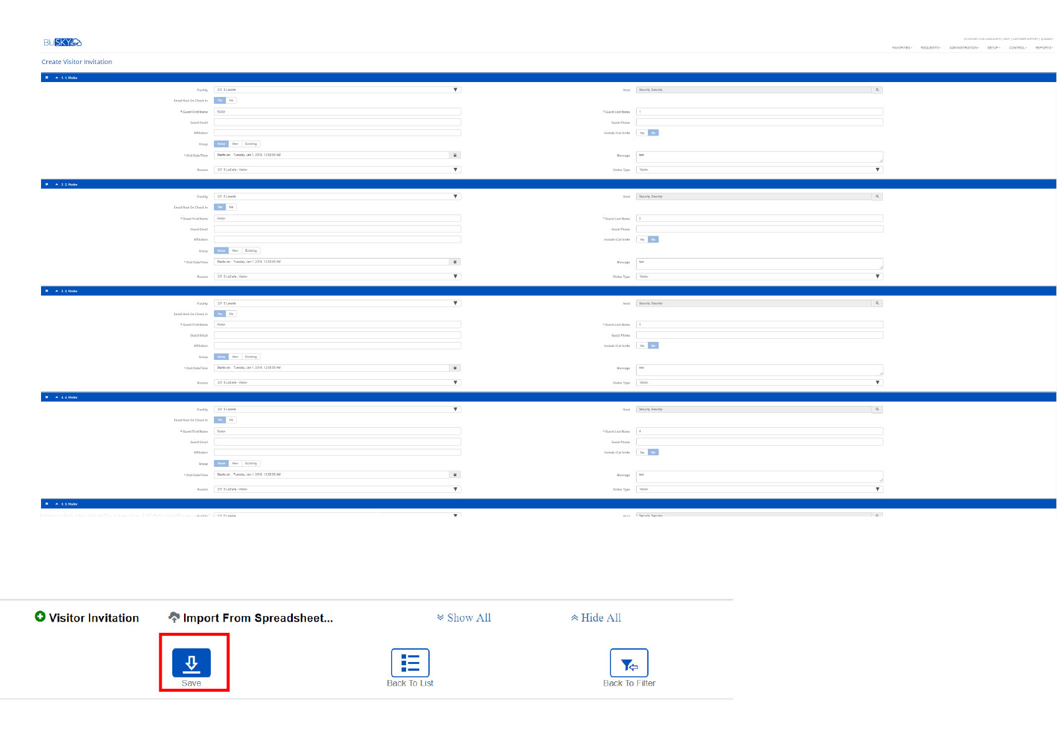Viewport: 1057px width, 736px height.
Task: Open Visitor Type dropdown for visitor 2
Action: pyautogui.click(x=759, y=277)
